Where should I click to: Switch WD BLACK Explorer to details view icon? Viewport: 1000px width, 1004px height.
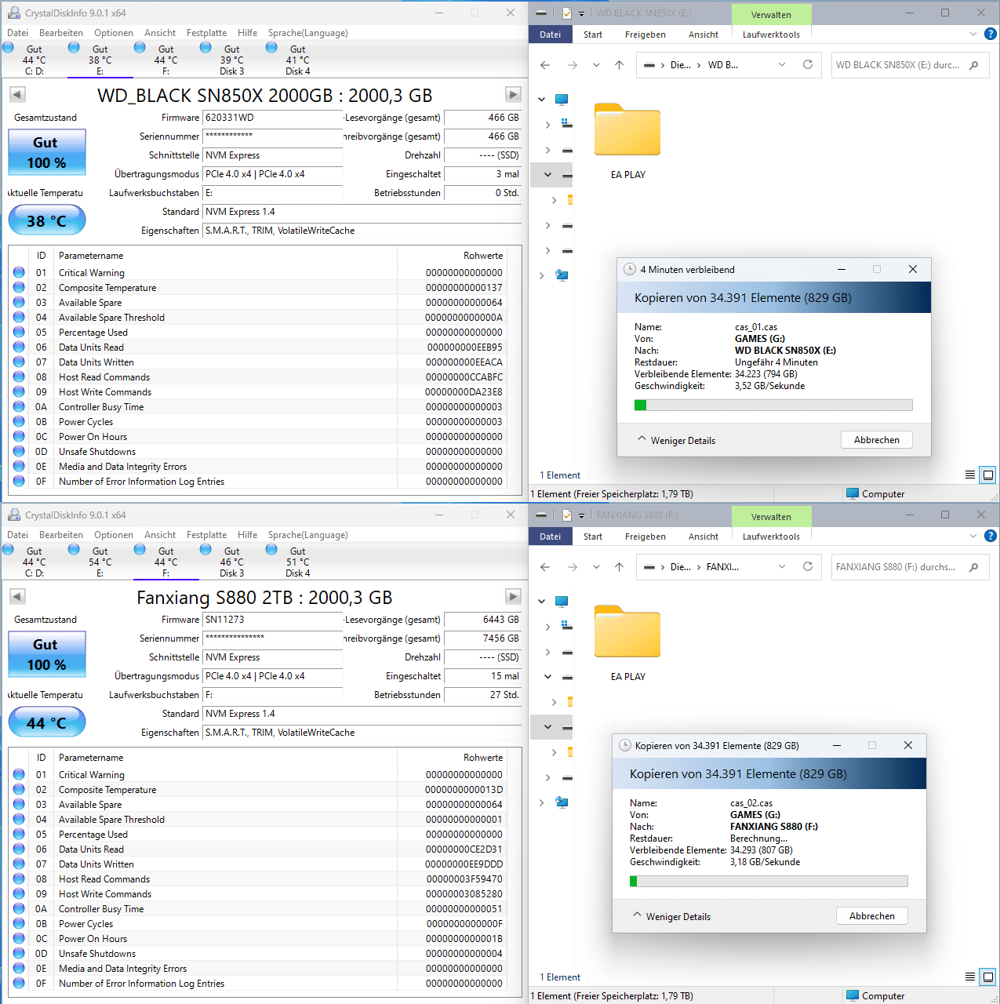(970, 475)
